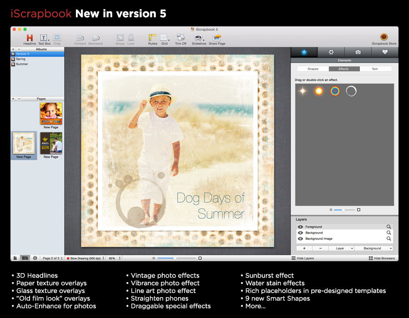Adjust the canvas zoom slider
This screenshot has height=318, width=409.
[x=175, y=258]
